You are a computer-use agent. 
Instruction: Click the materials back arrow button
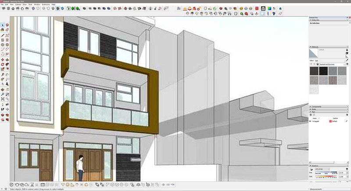click(x=311, y=64)
